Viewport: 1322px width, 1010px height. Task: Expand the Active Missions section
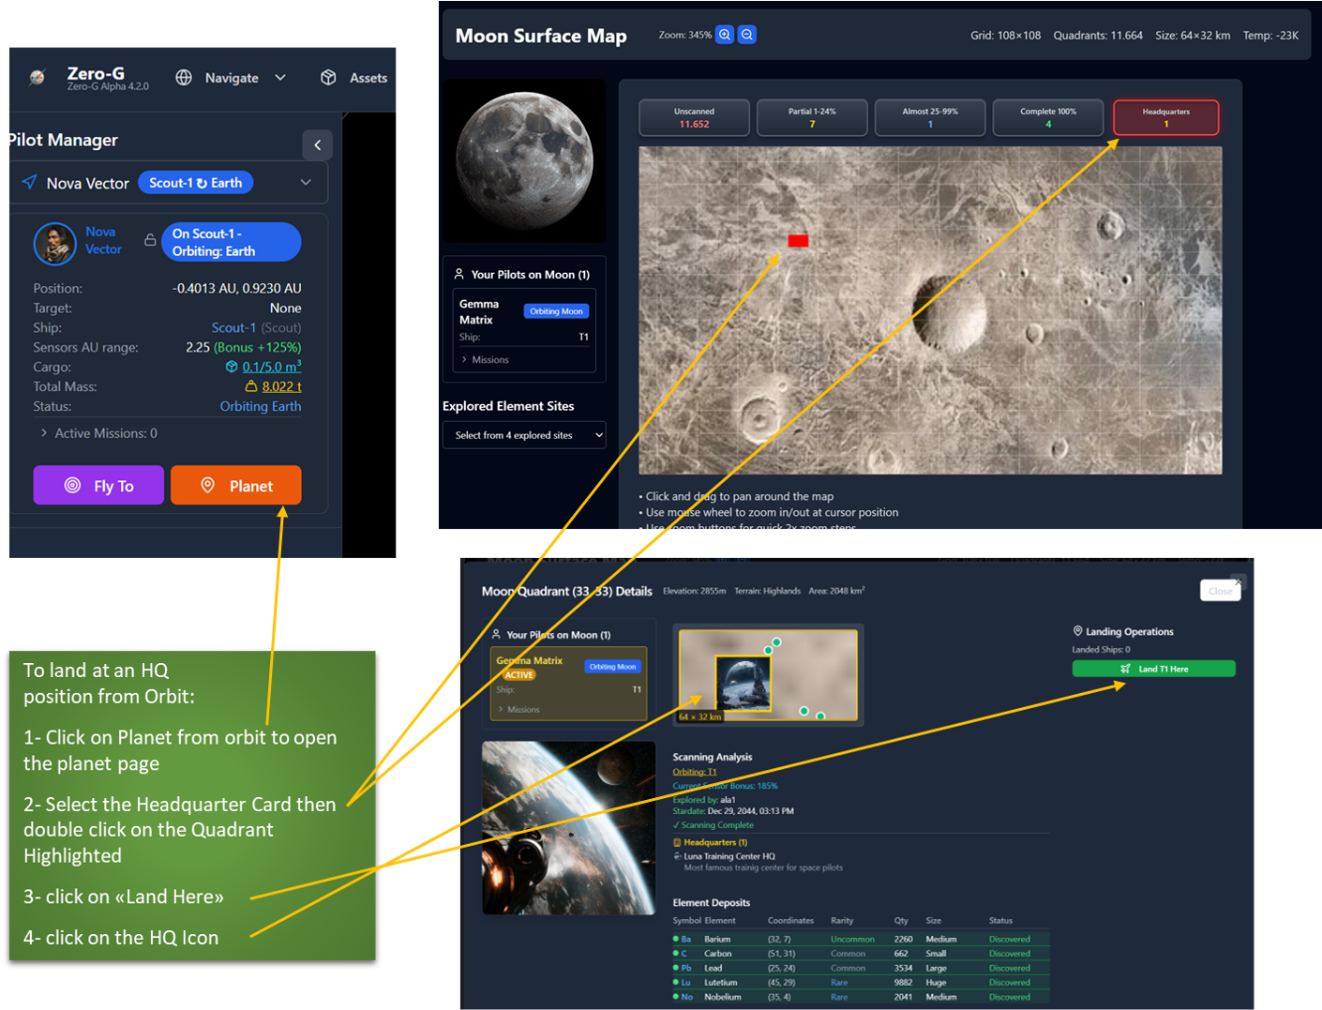tap(98, 433)
